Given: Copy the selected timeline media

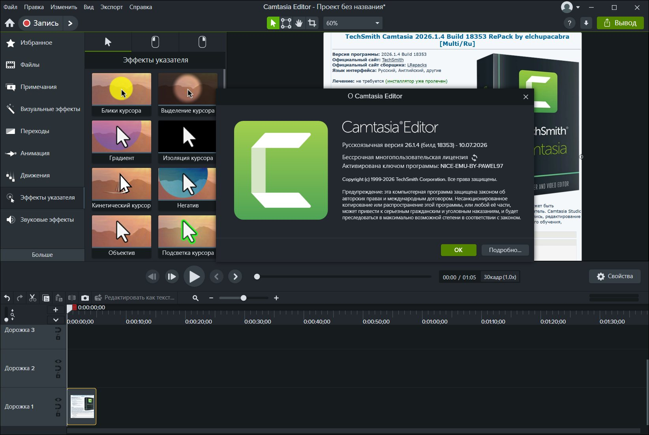Looking at the screenshot, I should (46, 298).
